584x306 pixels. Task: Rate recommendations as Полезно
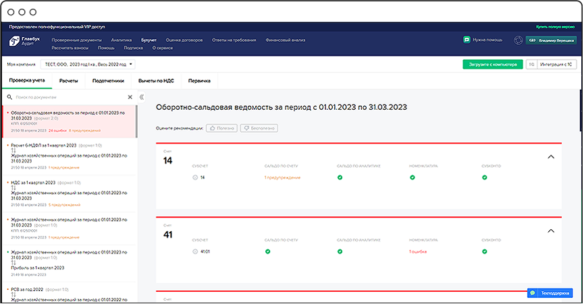pyautogui.click(x=221, y=128)
